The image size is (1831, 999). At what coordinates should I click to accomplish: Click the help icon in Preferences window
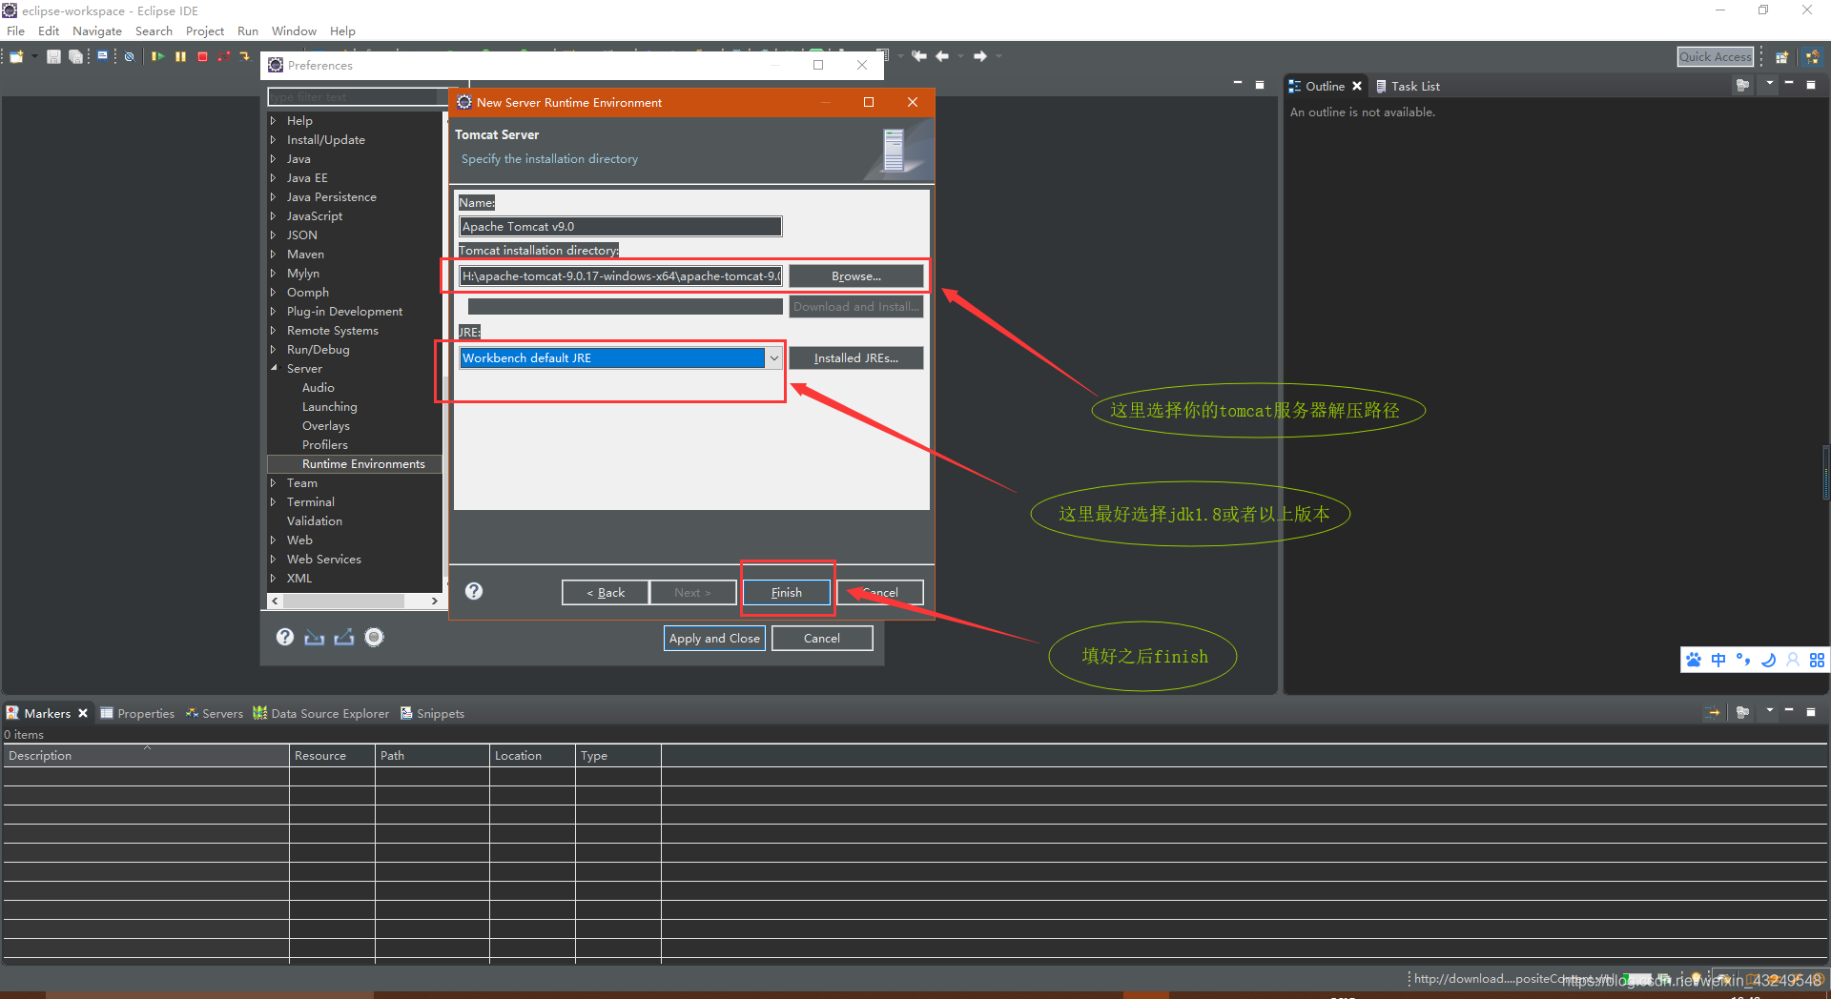(x=284, y=637)
